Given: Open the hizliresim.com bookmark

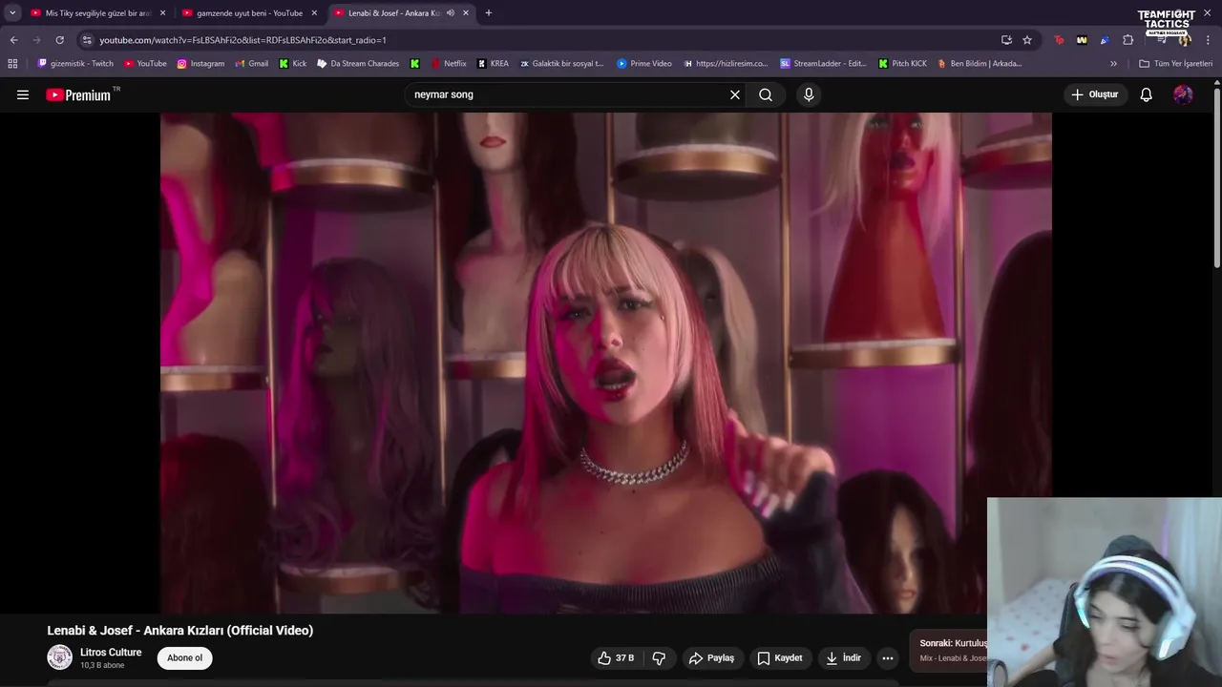Looking at the screenshot, I should (726, 64).
